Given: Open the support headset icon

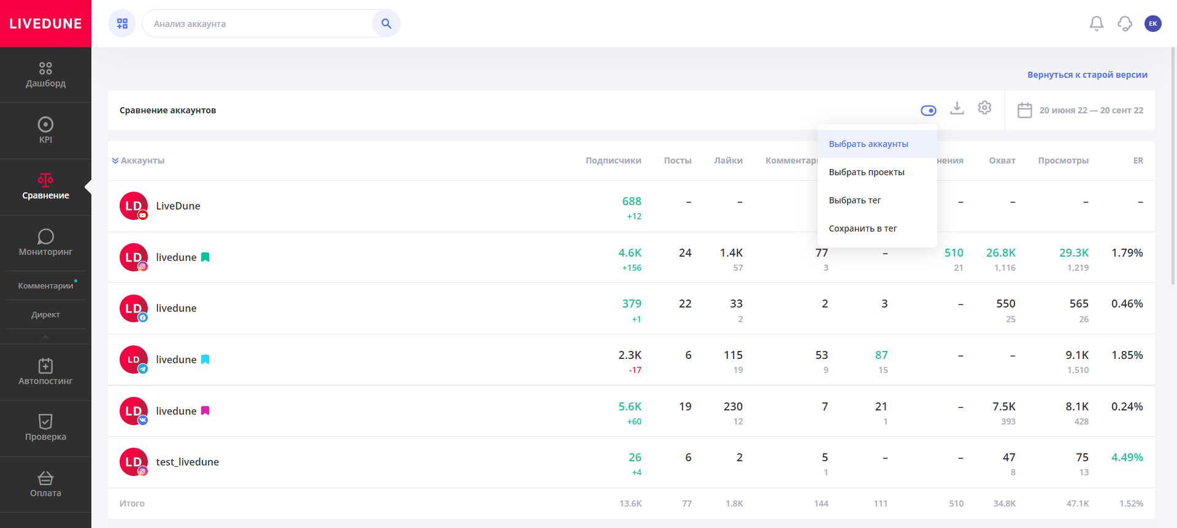Looking at the screenshot, I should pyautogui.click(x=1124, y=24).
